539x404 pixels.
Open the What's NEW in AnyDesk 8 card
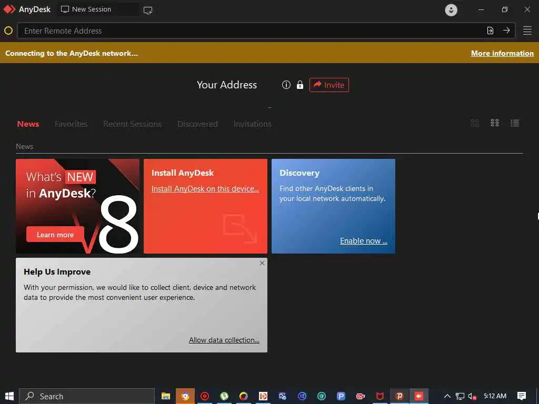tap(78, 206)
